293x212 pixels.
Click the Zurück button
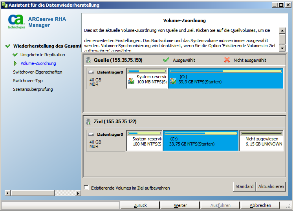point(140,205)
